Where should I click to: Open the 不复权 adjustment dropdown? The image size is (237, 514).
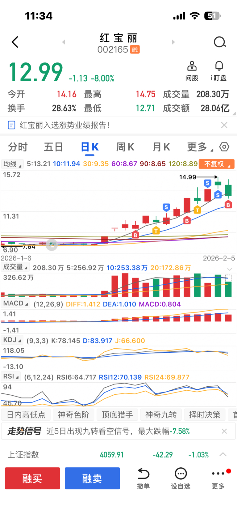(x=217, y=164)
